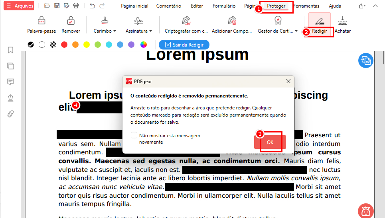Open the Arquivos menu button
385x218 pixels.
pyautogui.click(x=19, y=6)
